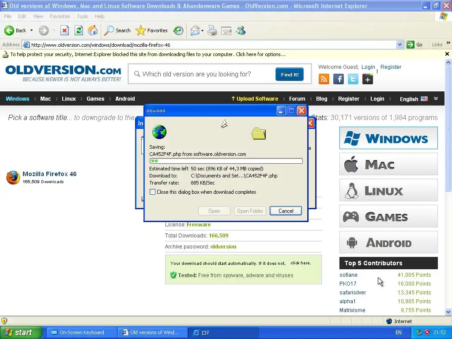Open the Back button history dropdown arrow

click(31, 30)
